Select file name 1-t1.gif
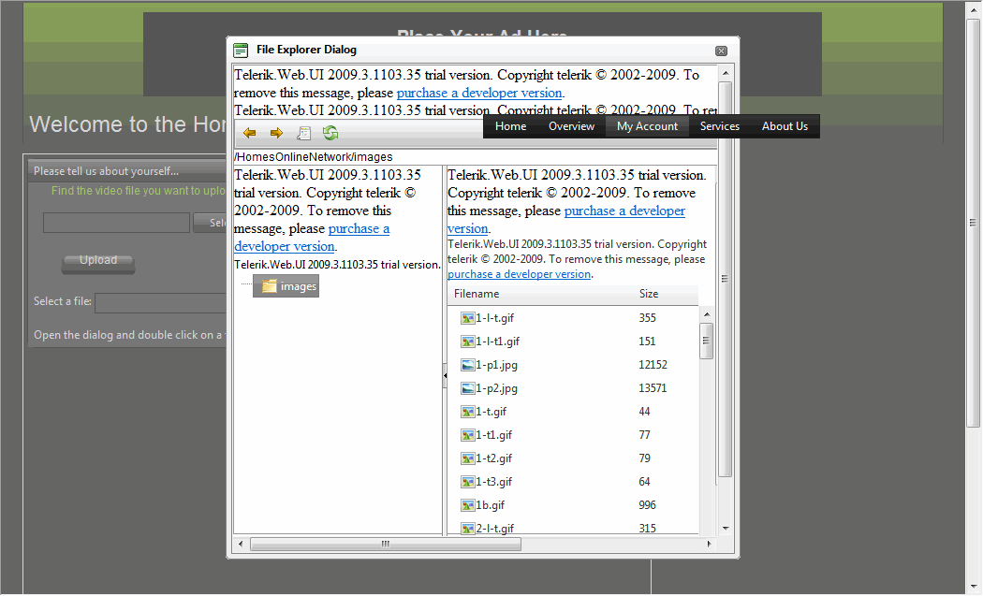983x596 pixels. point(494,434)
